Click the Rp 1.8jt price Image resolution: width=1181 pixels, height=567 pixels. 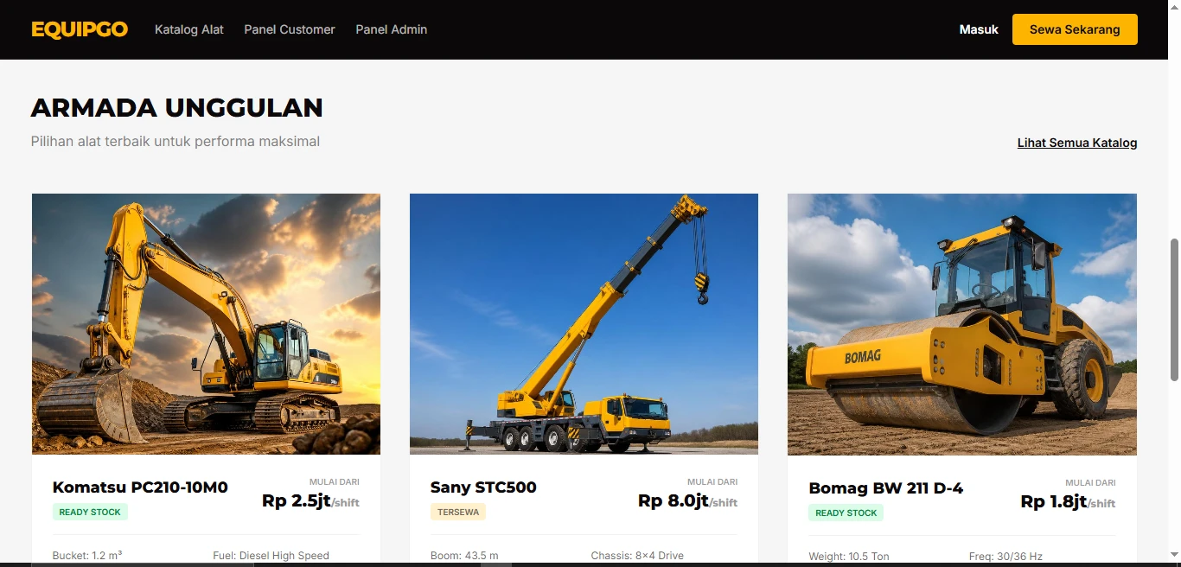click(x=1053, y=501)
